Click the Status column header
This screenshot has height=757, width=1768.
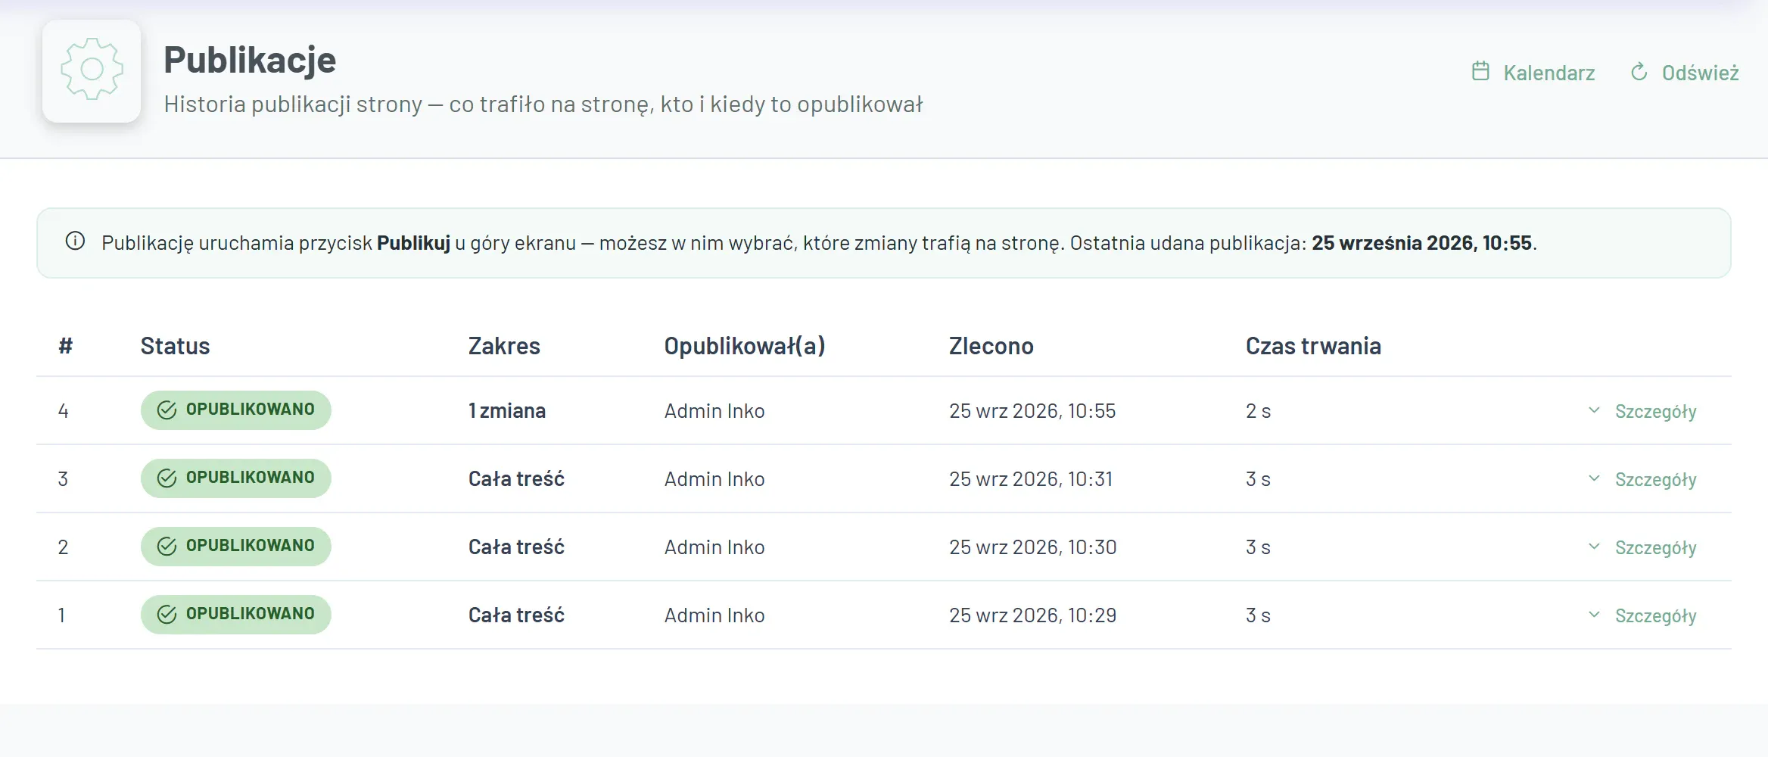click(x=175, y=346)
